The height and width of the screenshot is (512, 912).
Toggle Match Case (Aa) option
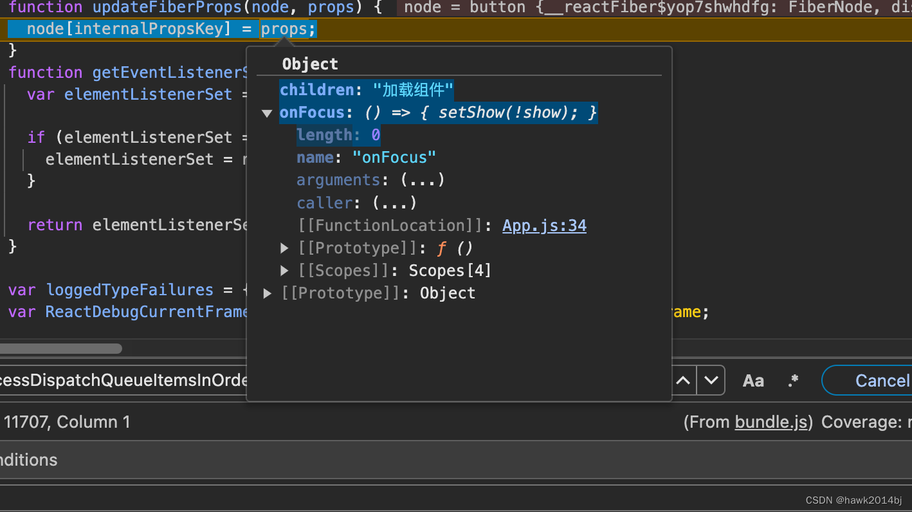coord(753,381)
